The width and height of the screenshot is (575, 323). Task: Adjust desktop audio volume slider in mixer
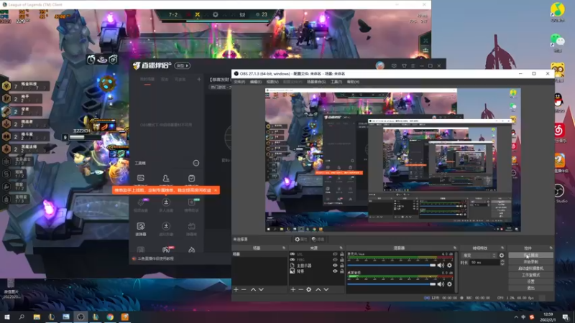391,284
